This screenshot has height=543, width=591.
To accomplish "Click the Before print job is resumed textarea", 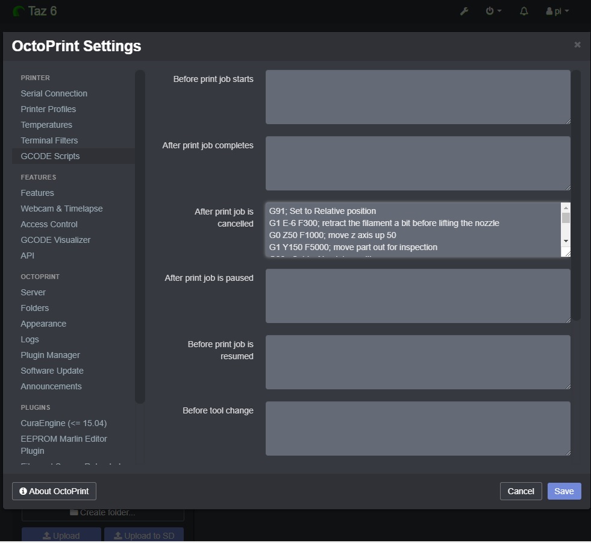I will pos(417,362).
